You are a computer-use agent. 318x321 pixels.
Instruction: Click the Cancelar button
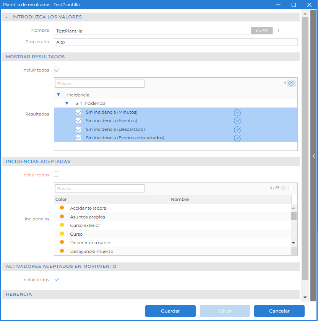pos(279,311)
